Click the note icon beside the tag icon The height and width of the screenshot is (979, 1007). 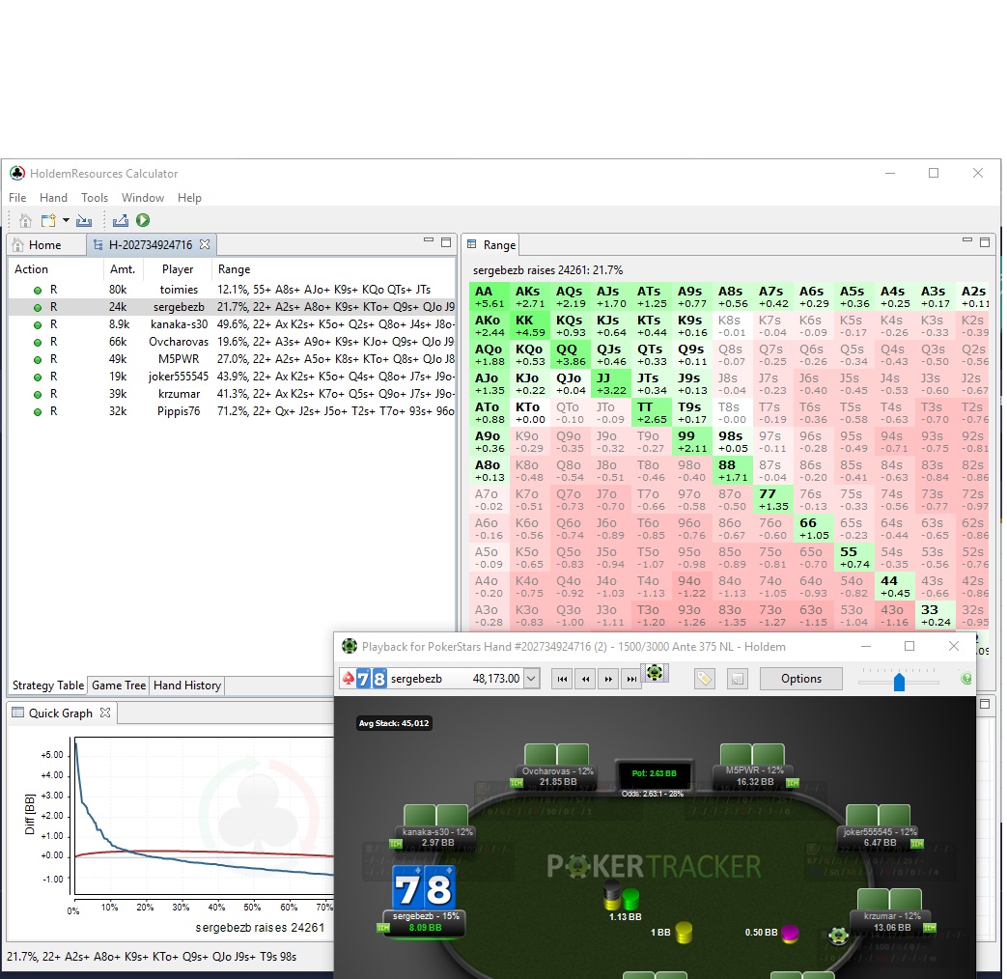(738, 679)
